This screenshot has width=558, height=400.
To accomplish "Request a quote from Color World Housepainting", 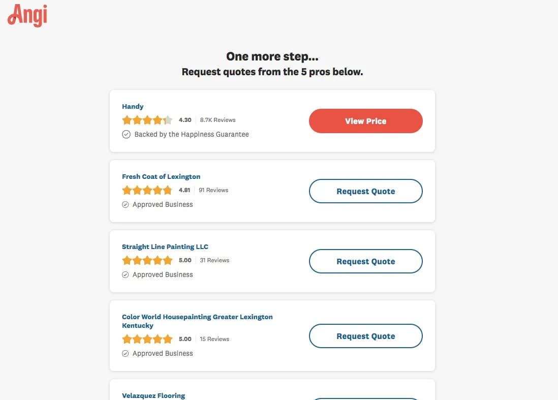I will pos(365,336).
